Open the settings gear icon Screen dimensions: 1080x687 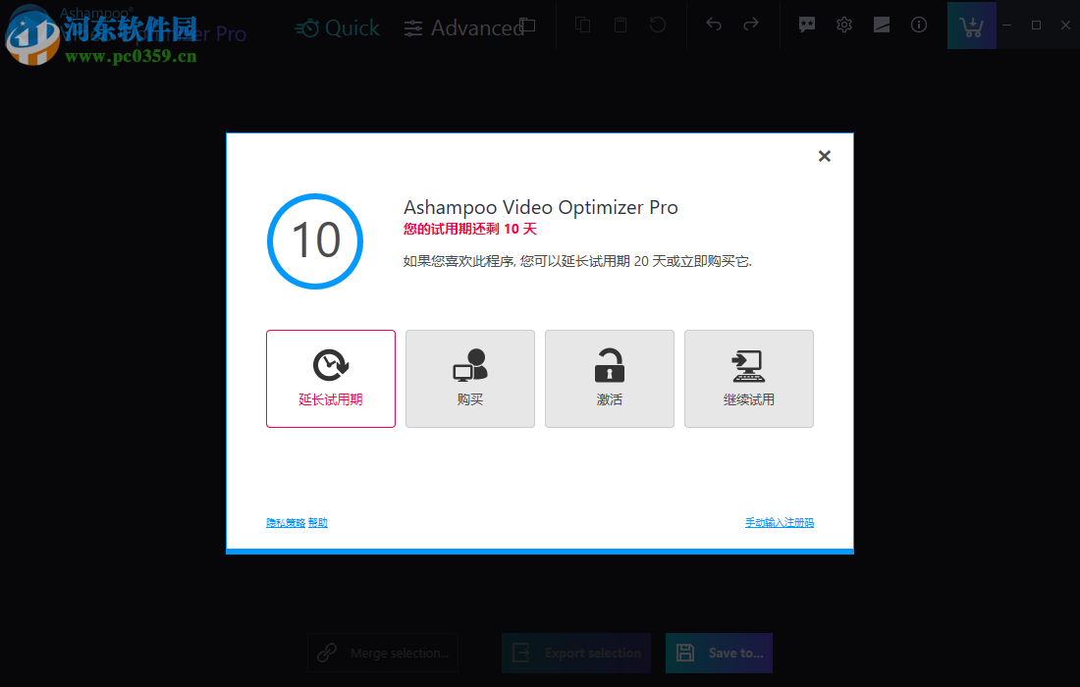tap(844, 25)
